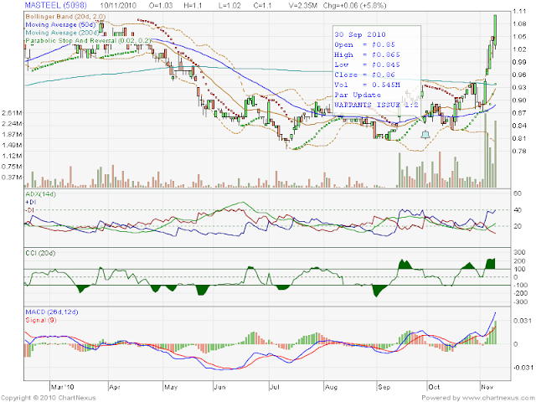Click the ADX(14d) indicator label
The image size is (536, 402).
coord(40,194)
